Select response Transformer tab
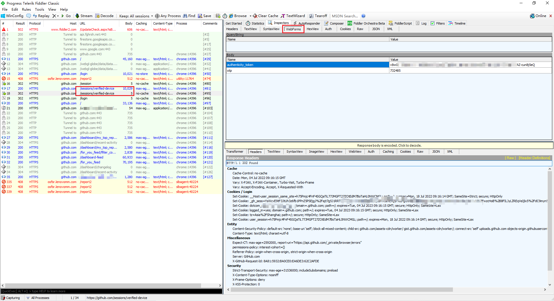 tap(235, 152)
